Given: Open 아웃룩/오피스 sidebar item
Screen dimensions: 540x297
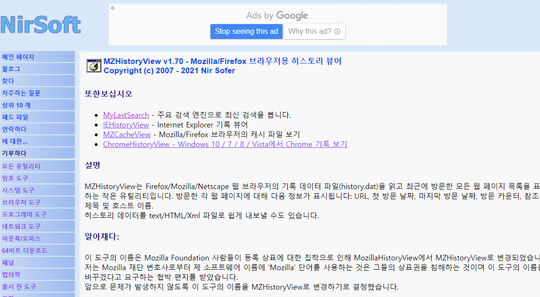Looking at the screenshot, I should point(37,238).
